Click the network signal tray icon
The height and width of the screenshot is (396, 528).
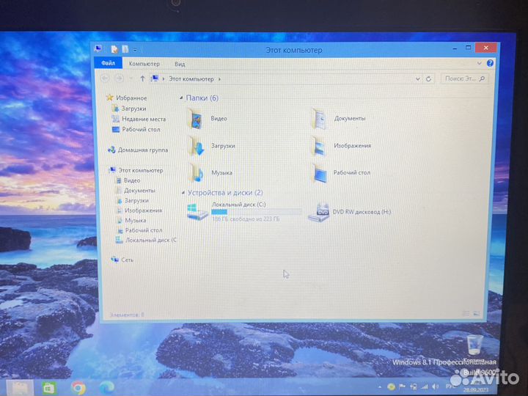coord(425,387)
